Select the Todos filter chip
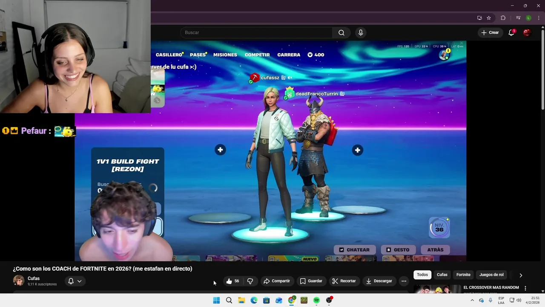 pyautogui.click(x=422, y=275)
